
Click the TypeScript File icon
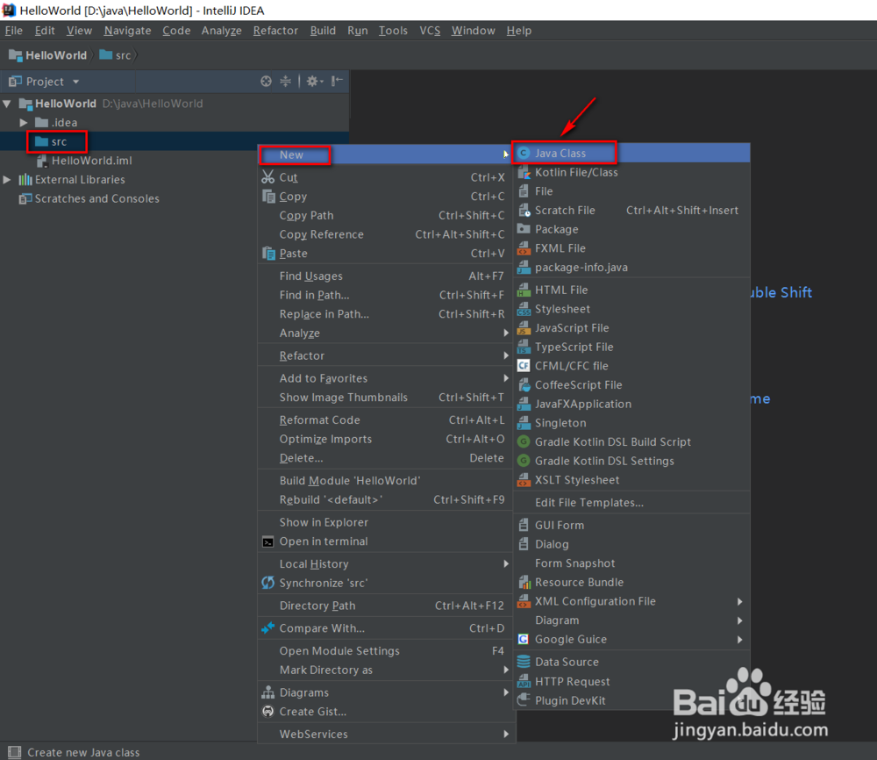point(524,347)
